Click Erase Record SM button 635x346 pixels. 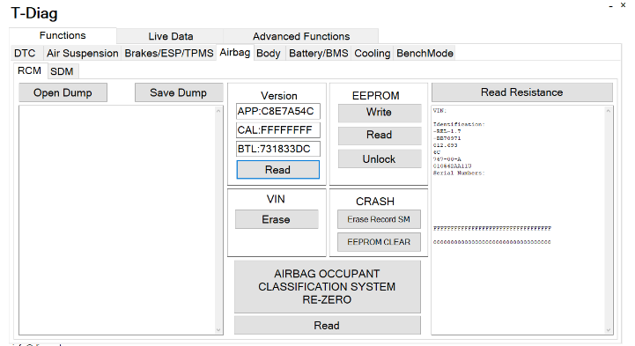[x=379, y=219]
